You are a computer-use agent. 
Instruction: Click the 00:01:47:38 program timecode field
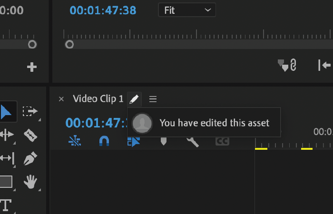tap(103, 10)
